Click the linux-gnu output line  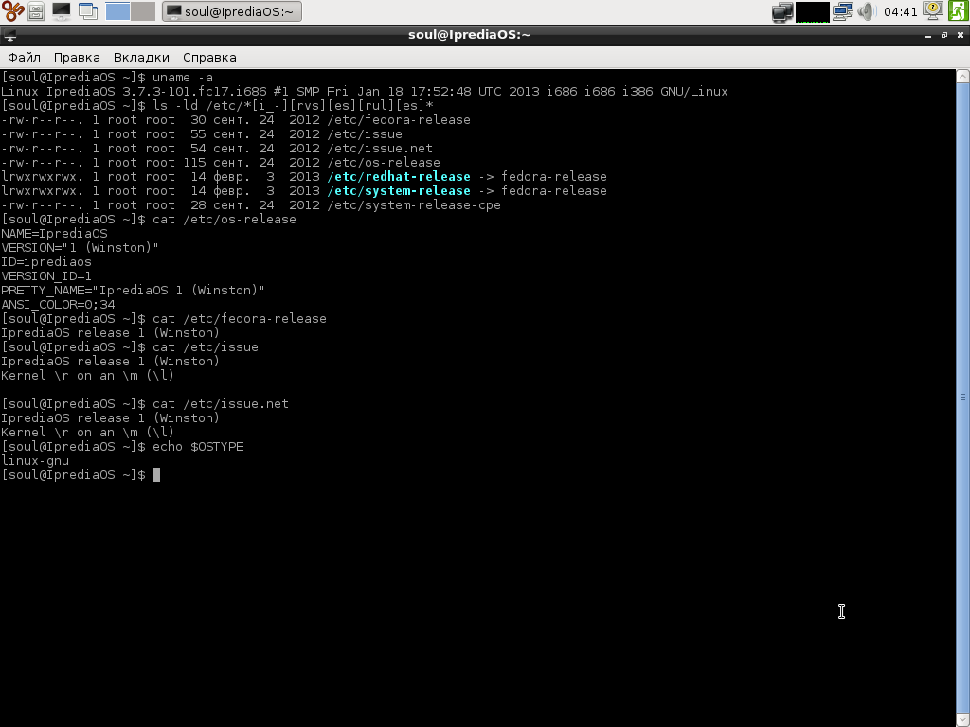[35, 461]
